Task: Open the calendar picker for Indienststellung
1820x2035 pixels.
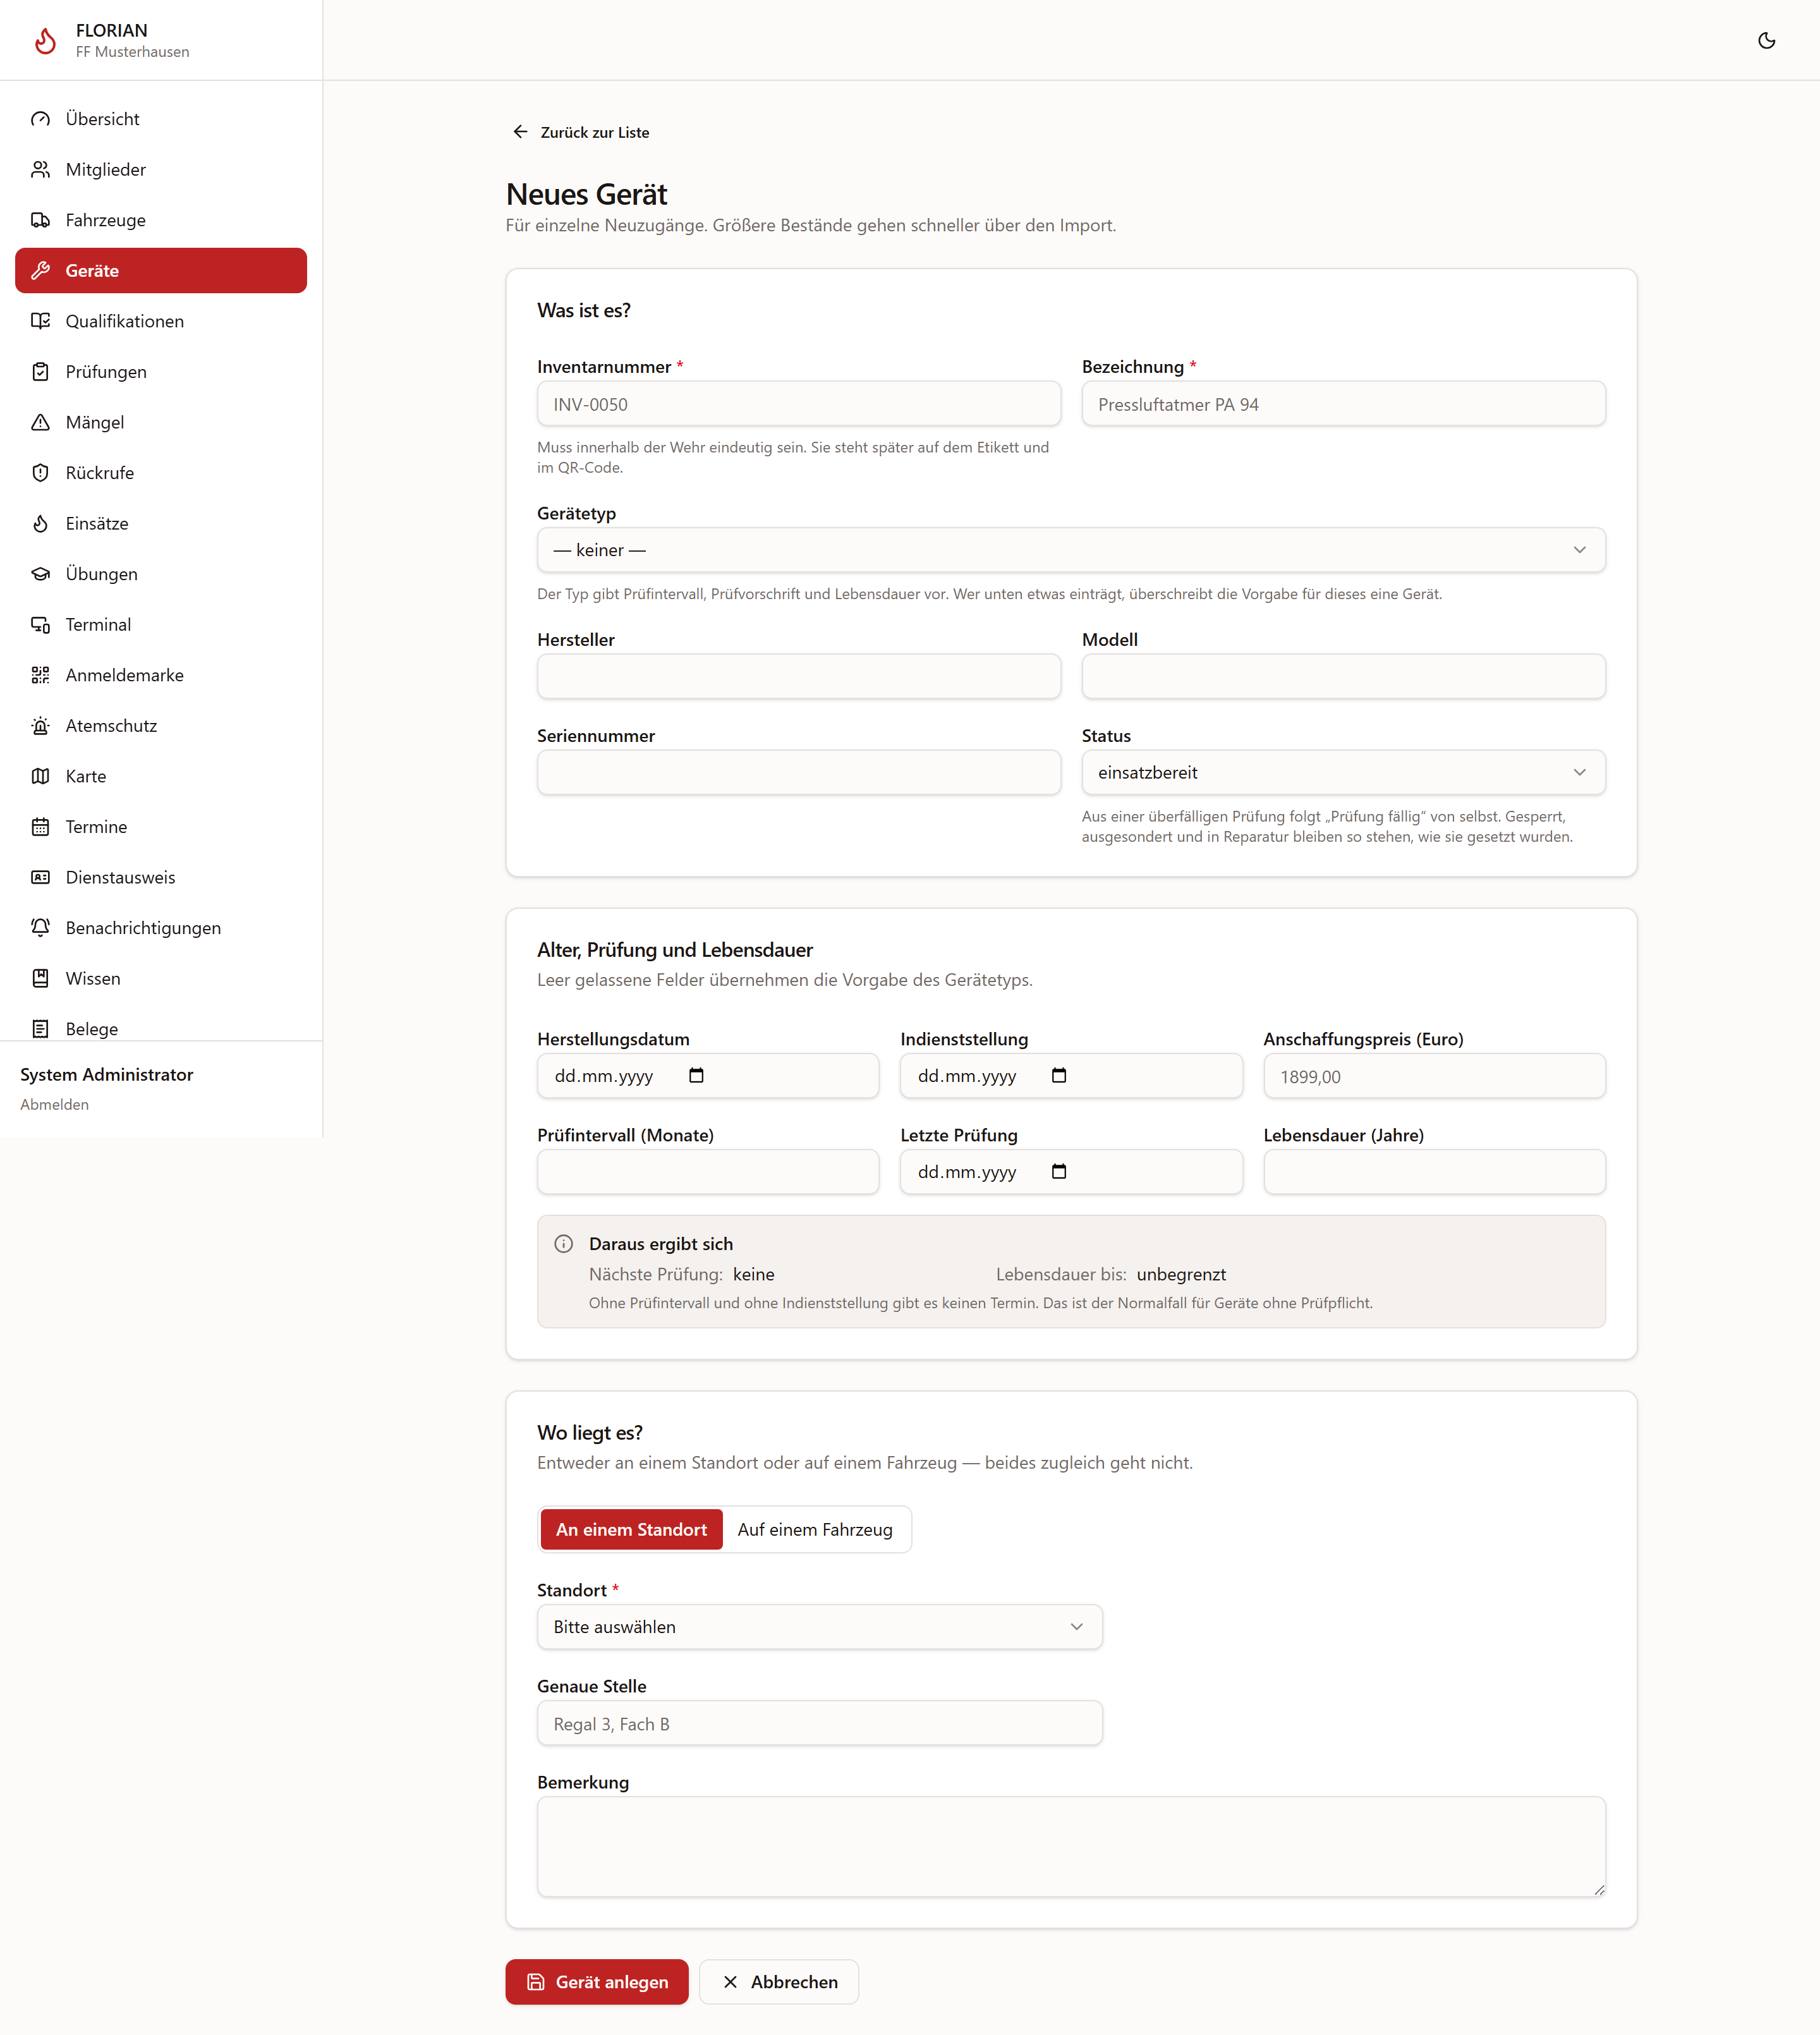Action: click(x=1059, y=1075)
